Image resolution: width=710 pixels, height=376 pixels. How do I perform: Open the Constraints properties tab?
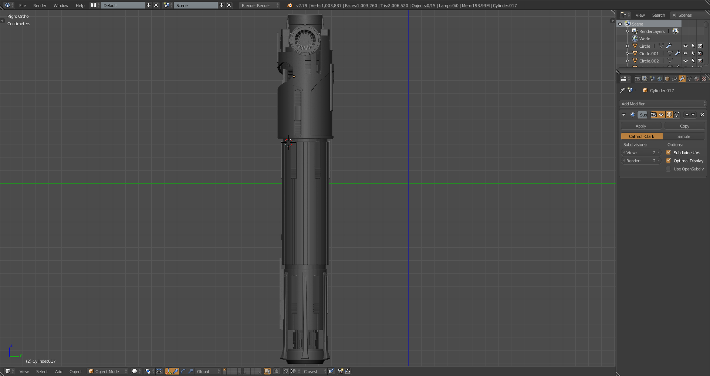click(x=674, y=79)
